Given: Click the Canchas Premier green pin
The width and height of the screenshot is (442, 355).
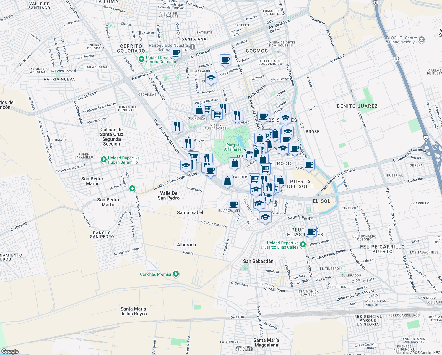Looking at the screenshot, I should (x=175, y=274).
